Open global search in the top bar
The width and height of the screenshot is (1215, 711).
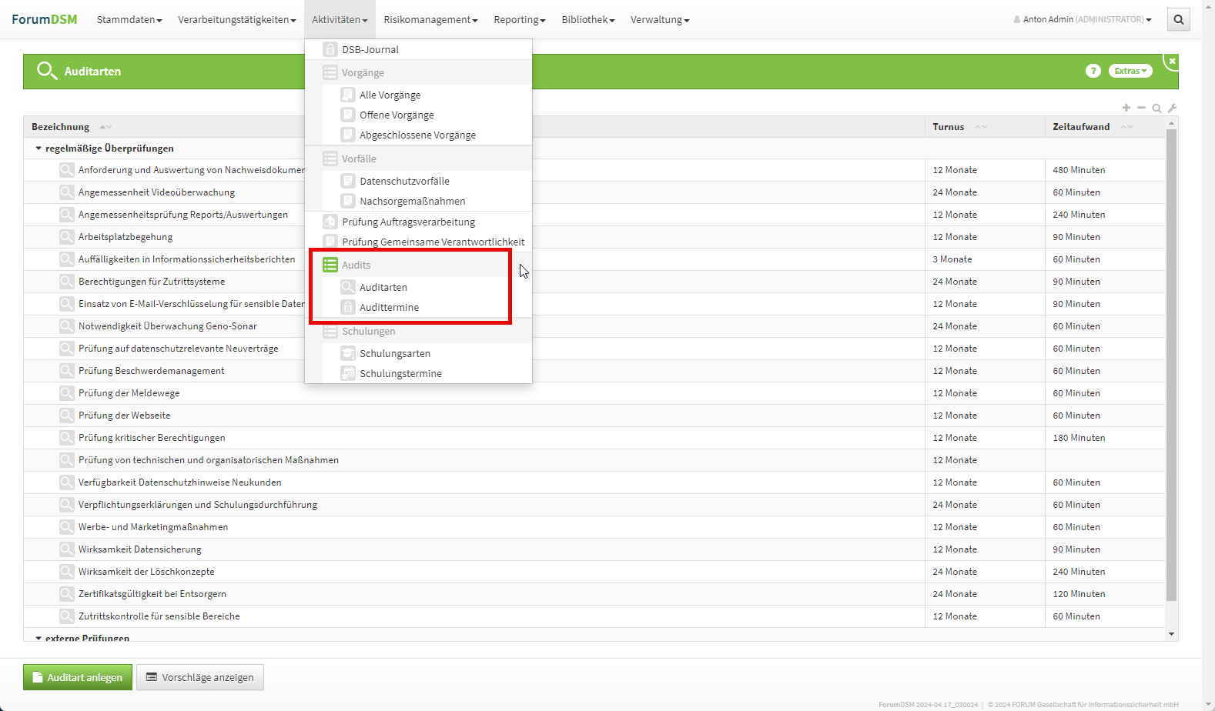(1178, 20)
